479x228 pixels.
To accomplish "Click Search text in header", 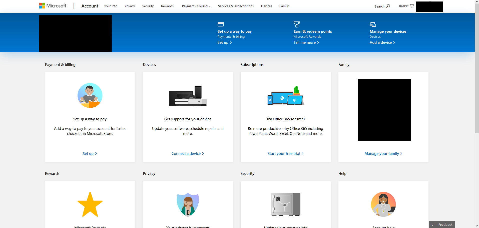I will [379, 6].
